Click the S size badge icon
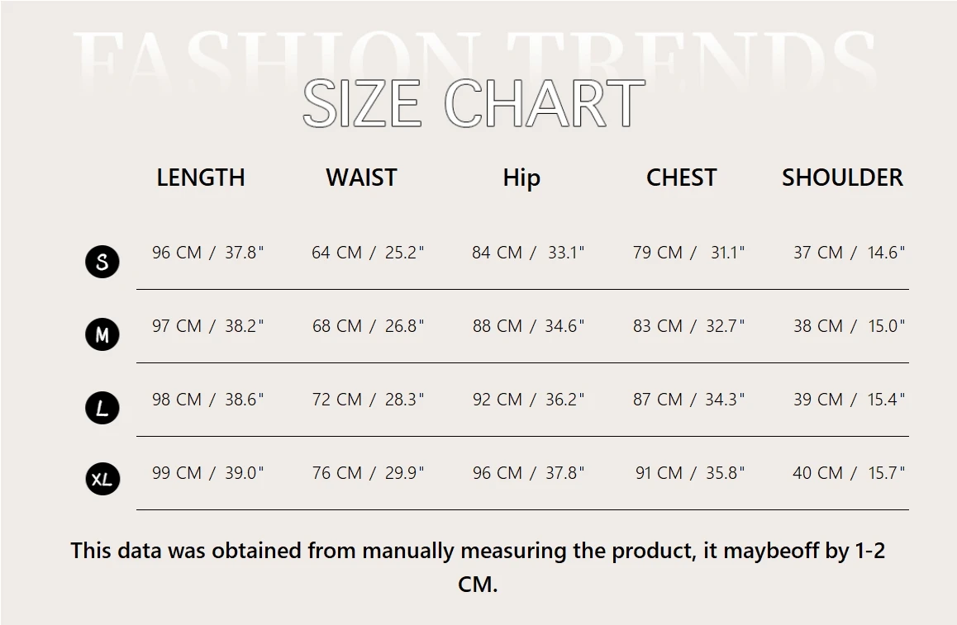 coord(102,262)
